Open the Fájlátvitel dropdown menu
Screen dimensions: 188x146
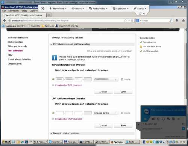pos(121,9)
